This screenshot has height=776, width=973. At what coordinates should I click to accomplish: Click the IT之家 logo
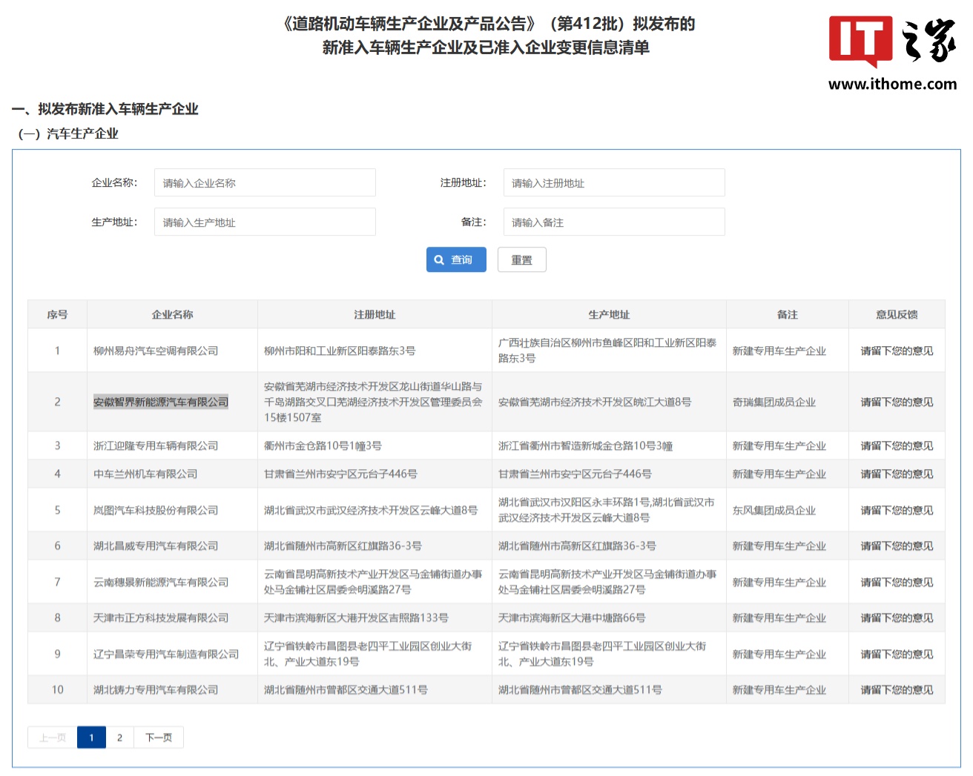(x=892, y=42)
